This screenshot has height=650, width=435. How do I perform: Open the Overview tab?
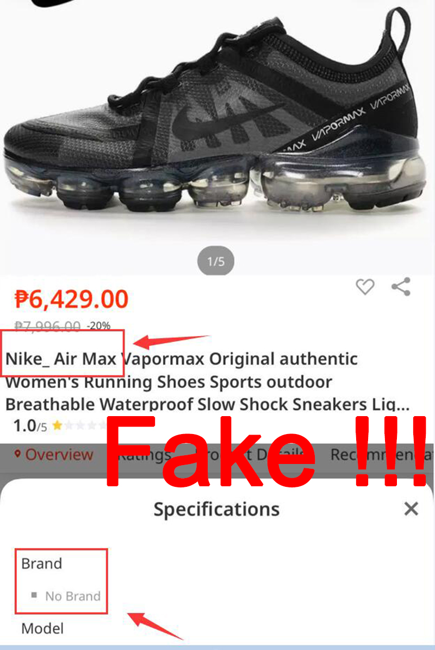coord(59,455)
